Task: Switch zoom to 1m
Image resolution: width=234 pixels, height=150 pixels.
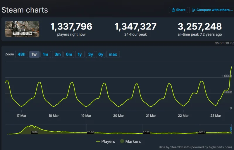Action: 46,54
